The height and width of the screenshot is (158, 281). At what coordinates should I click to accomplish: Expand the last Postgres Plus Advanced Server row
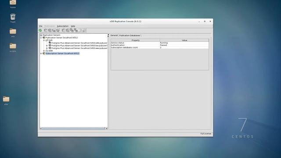point(47,48)
